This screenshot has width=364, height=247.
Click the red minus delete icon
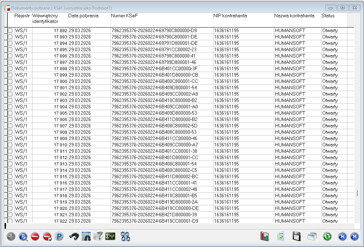point(35,236)
